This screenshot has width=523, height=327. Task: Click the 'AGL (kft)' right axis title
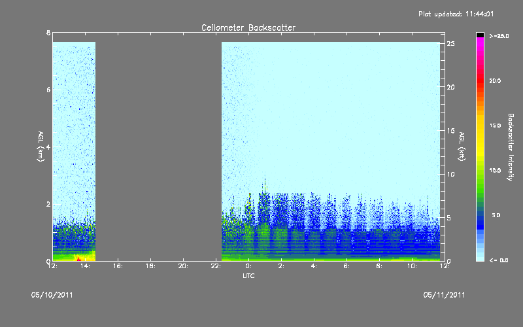pyautogui.click(x=462, y=146)
